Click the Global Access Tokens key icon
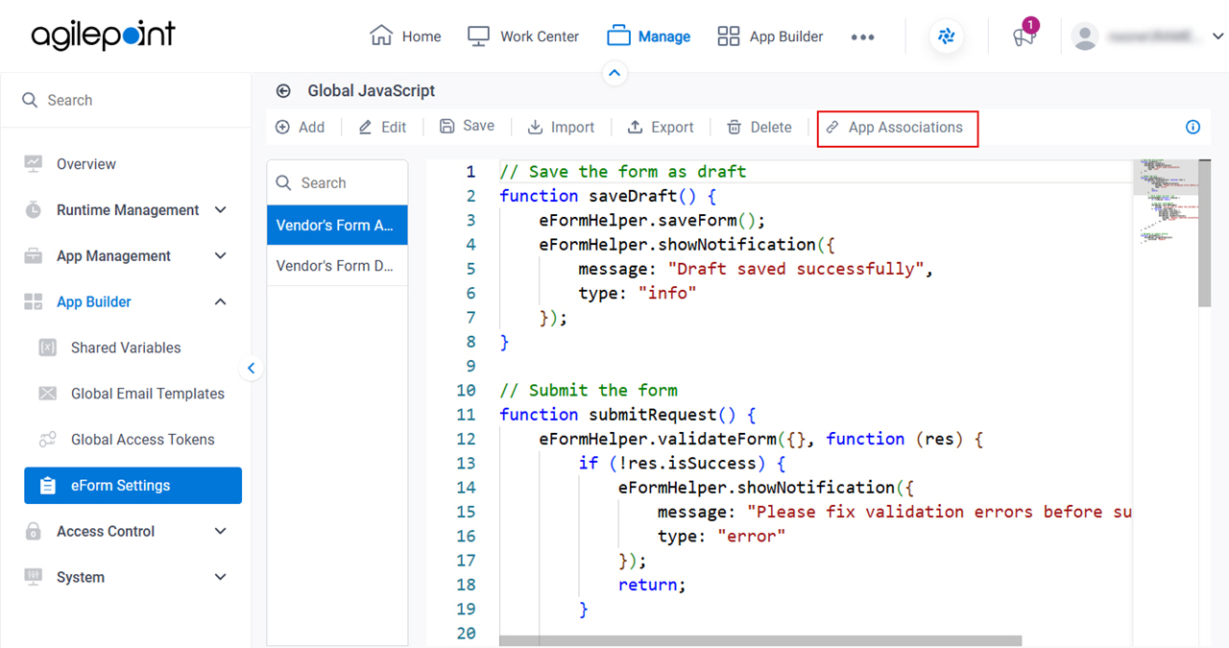The width and height of the screenshot is (1229, 648). point(47,440)
